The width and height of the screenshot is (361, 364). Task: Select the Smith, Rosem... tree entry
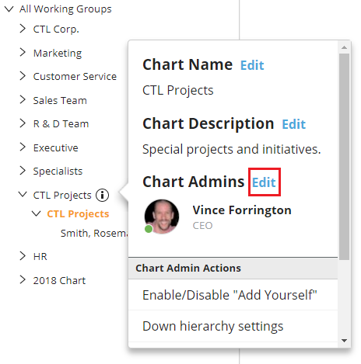(94, 234)
